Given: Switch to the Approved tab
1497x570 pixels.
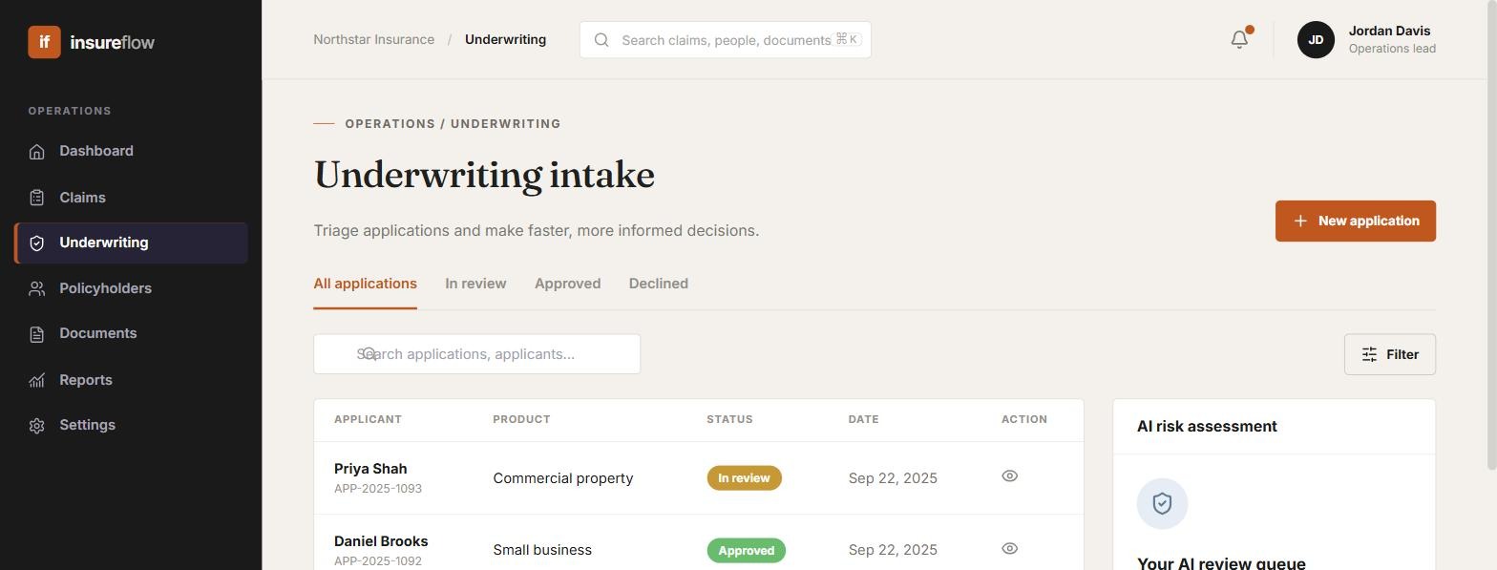Looking at the screenshot, I should coord(567,284).
